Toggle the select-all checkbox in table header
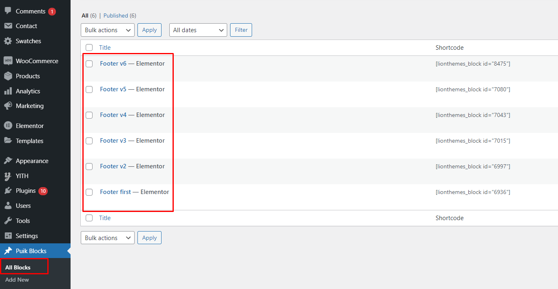This screenshot has height=289, width=558. coord(89,48)
